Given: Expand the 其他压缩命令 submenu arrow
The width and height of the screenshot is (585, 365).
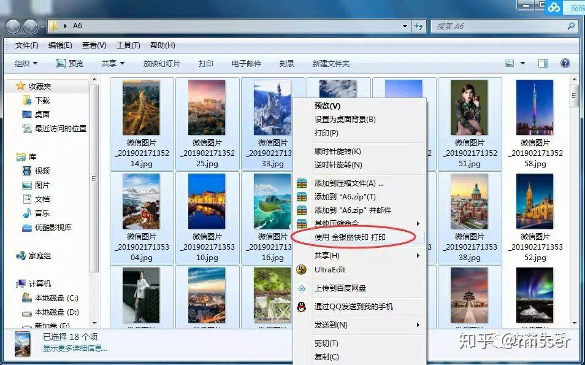Looking at the screenshot, I should (x=418, y=223).
